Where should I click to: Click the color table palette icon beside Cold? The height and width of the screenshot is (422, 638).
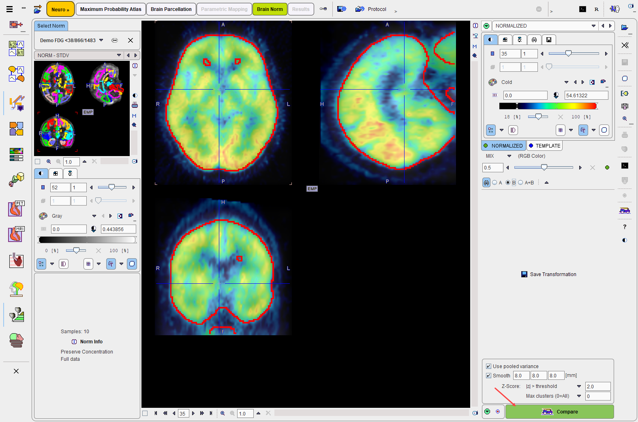[x=492, y=82]
